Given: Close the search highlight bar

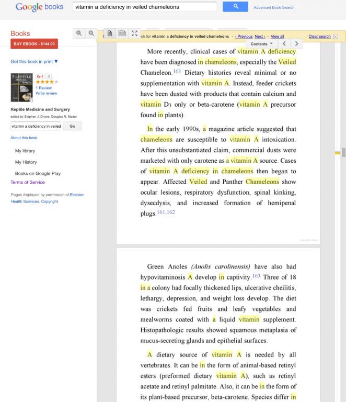Looking at the screenshot, I should pyautogui.click(x=335, y=37).
